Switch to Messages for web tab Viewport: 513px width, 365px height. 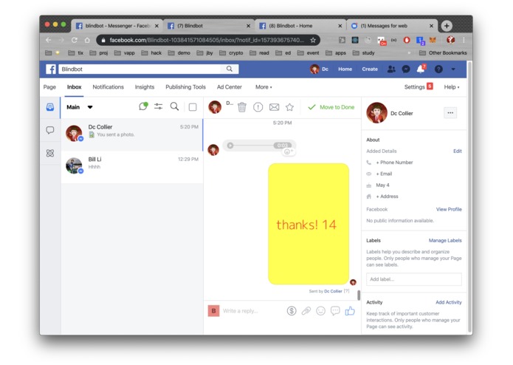[392, 26]
